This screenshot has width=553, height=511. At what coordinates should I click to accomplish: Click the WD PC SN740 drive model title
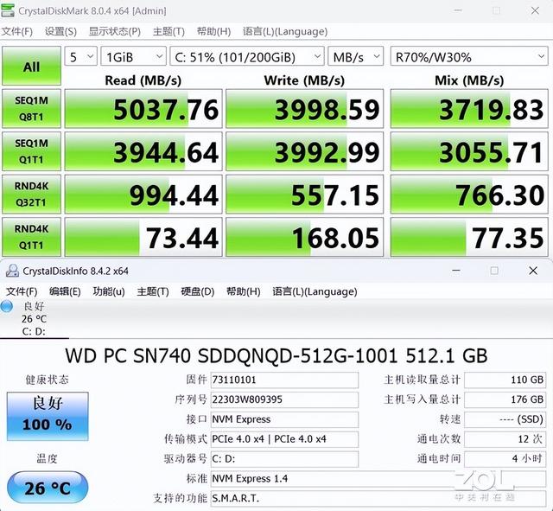tap(276, 355)
